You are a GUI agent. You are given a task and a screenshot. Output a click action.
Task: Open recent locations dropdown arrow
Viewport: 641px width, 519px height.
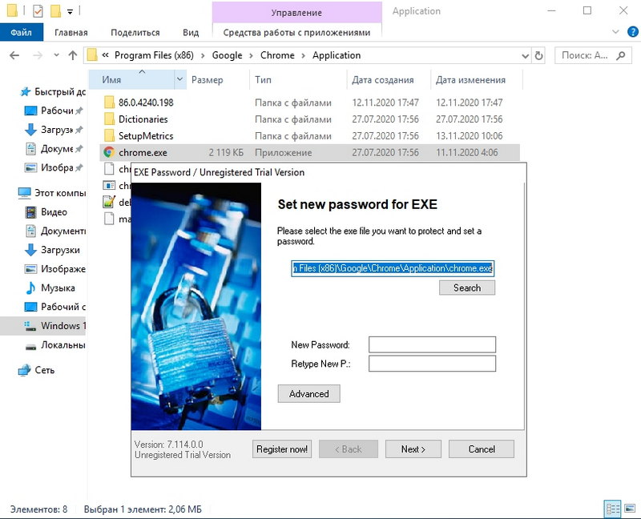click(56, 55)
